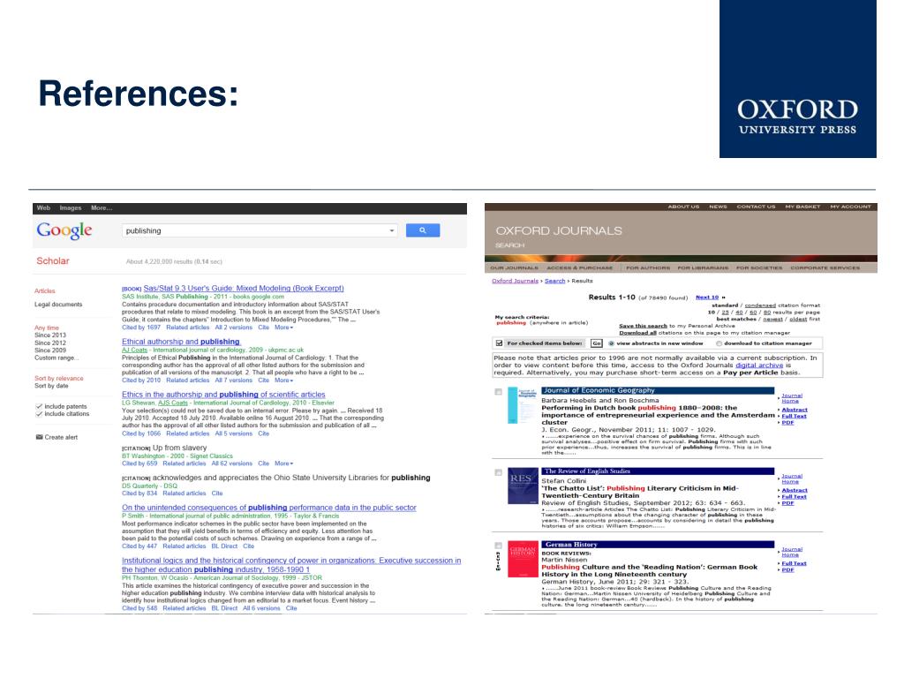This screenshot has width=904, height=678.
Task: Open Ethical authorship and publishing result
Action: pos(181,342)
